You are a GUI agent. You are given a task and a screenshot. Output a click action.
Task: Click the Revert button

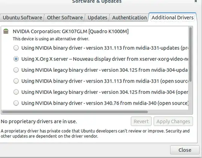pyautogui.click(x=141, y=121)
